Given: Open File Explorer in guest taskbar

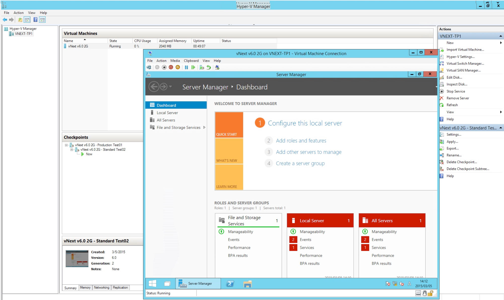Looking at the screenshot, I should pyautogui.click(x=247, y=284).
